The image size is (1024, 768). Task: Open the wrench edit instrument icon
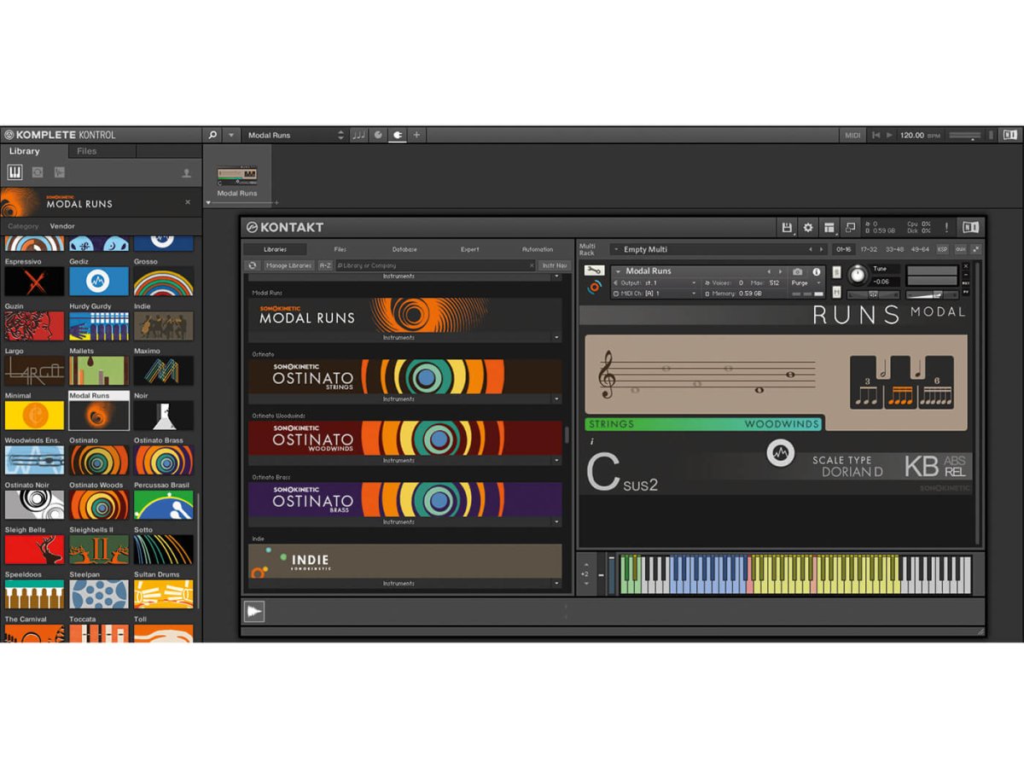point(594,271)
